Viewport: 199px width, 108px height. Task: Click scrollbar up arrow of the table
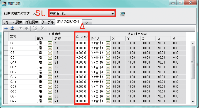(193, 43)
